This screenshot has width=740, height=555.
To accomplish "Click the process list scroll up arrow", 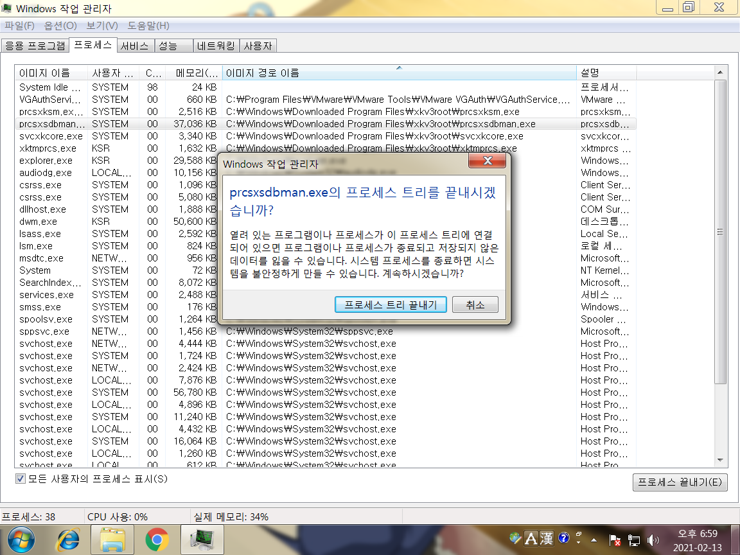I will tap(720, 72).
